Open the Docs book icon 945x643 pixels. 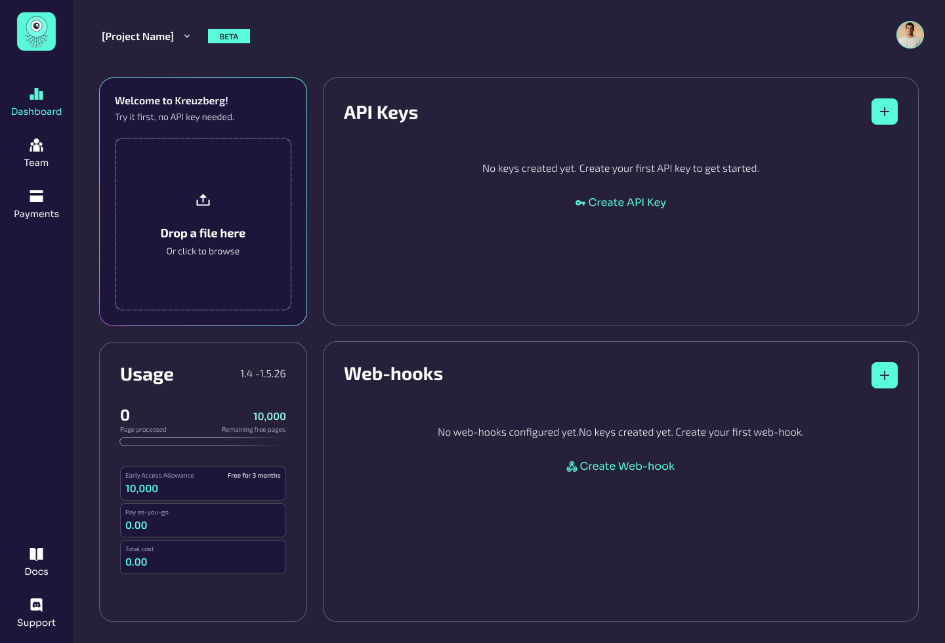pos(36,554)
